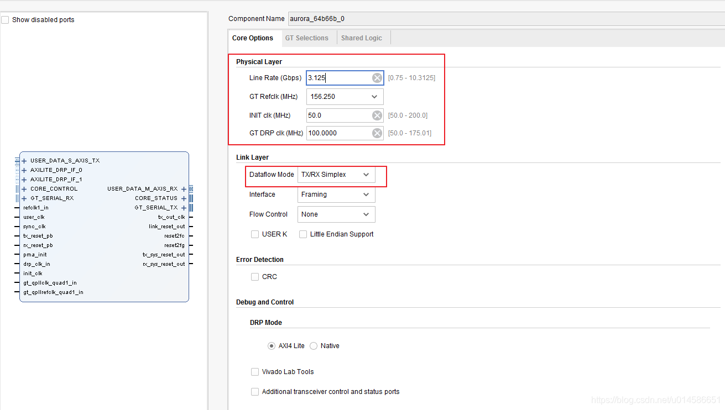Screen dimensions: 725x410
Task: Expand the GT_SERIAL_TX port
Action: coord(184,208)
